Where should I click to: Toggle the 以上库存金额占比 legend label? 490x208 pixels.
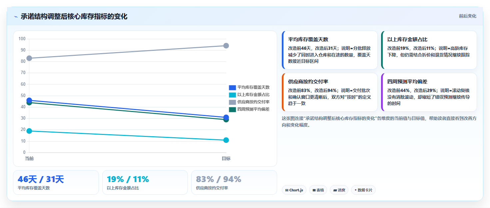click(x=253, y=95)
